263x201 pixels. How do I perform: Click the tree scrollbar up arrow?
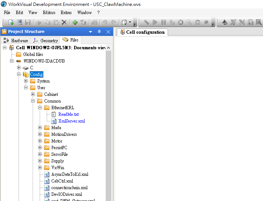(x=109, y=48)
